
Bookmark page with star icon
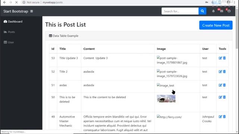(x=212, y=2)
